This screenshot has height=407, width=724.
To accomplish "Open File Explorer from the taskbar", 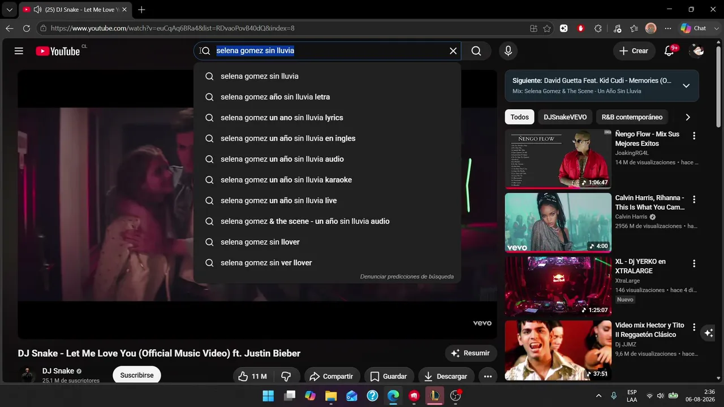I will click(331, 396).
